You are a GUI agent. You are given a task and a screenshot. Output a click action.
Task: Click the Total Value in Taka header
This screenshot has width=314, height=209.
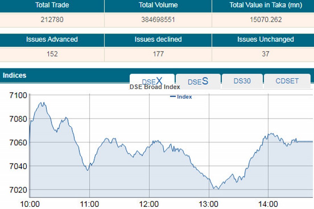266,5
